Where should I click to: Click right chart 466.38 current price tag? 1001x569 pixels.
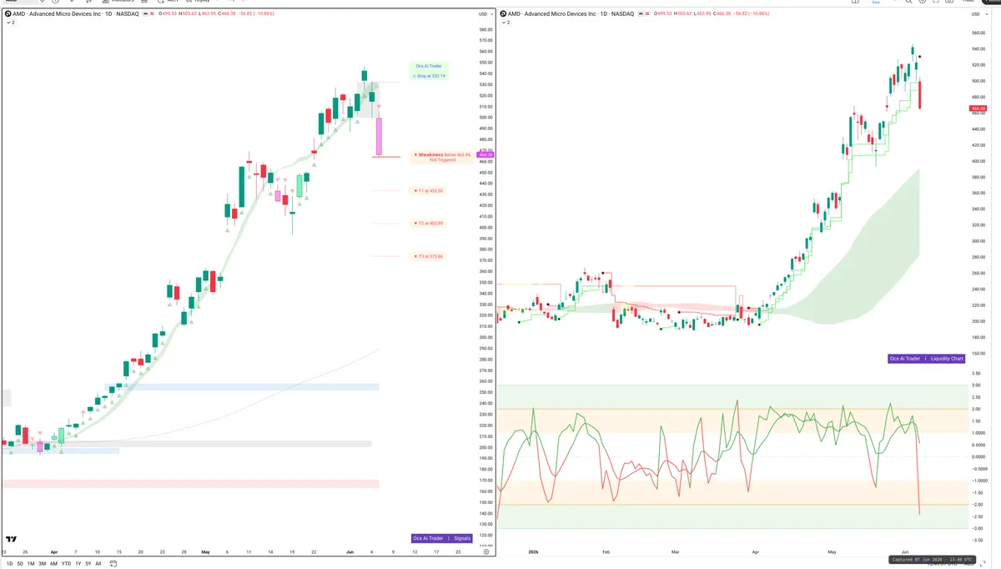(979, 108)
